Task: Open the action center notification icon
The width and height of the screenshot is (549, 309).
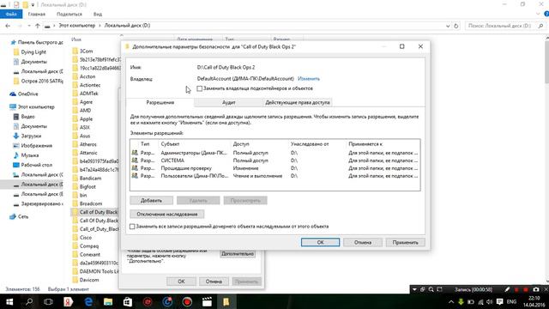Action: (499, 301)
